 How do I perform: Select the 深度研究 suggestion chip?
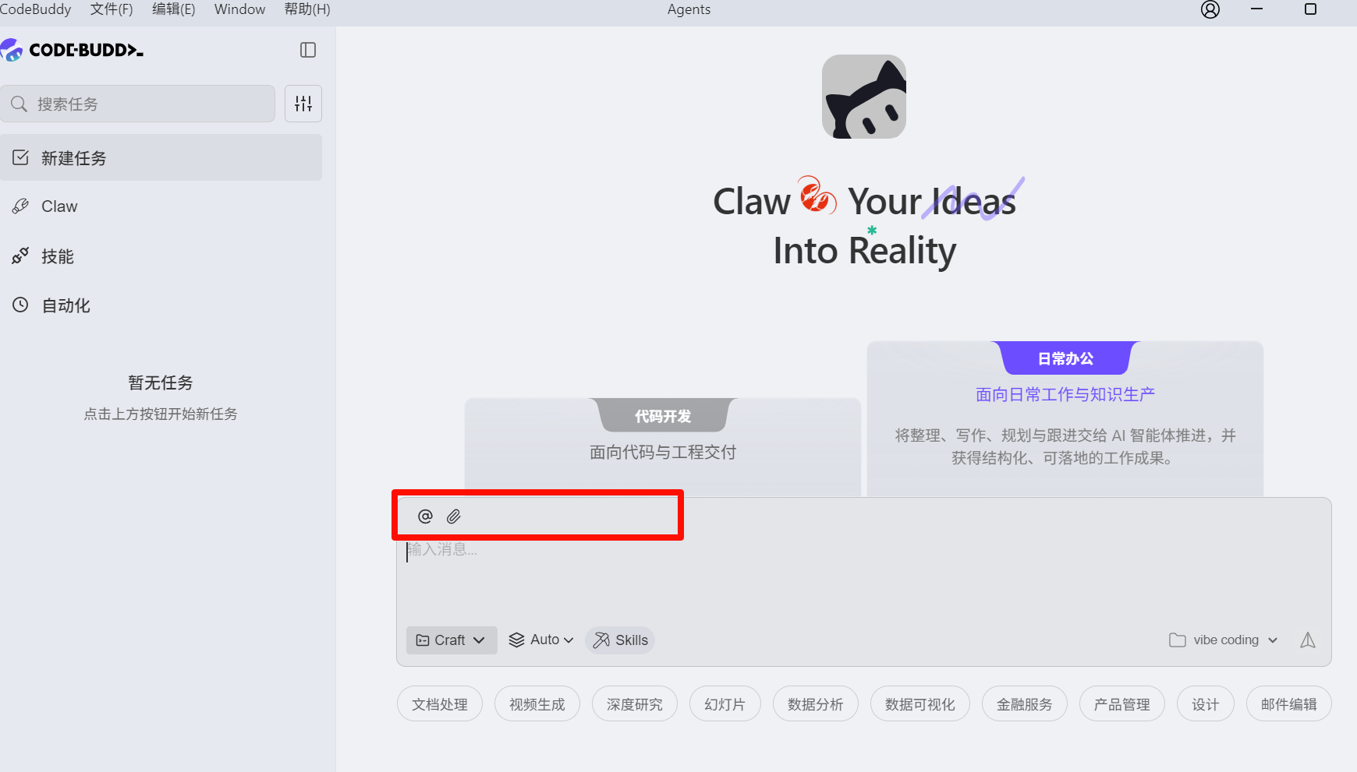click(x=635, y=704)
